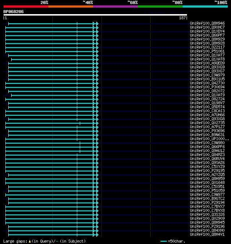Click the white query sequence bar

[x=95, y=15]
